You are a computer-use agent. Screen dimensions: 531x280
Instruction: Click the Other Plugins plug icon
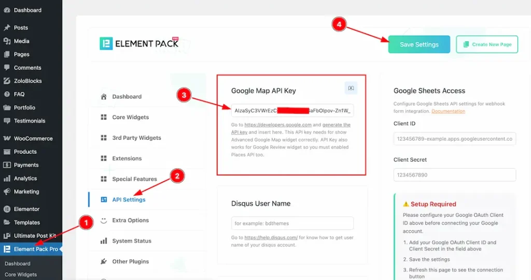pos(104,261)
